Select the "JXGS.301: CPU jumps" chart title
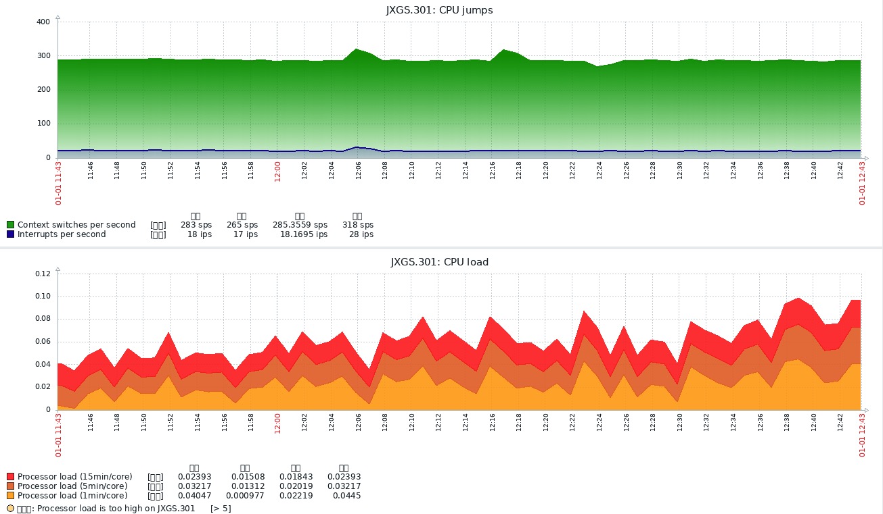Image resolution: width=883 pixels, height=514 pixels. click(x=440, y=10)
